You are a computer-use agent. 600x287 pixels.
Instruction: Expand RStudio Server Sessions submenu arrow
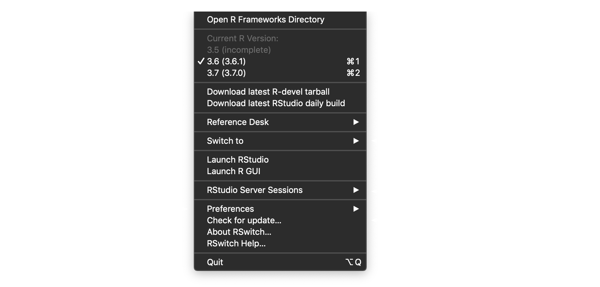click(x=356, y=190)
